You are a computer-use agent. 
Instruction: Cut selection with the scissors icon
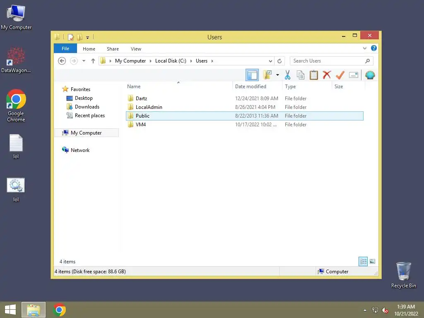(x=287, y=75)
